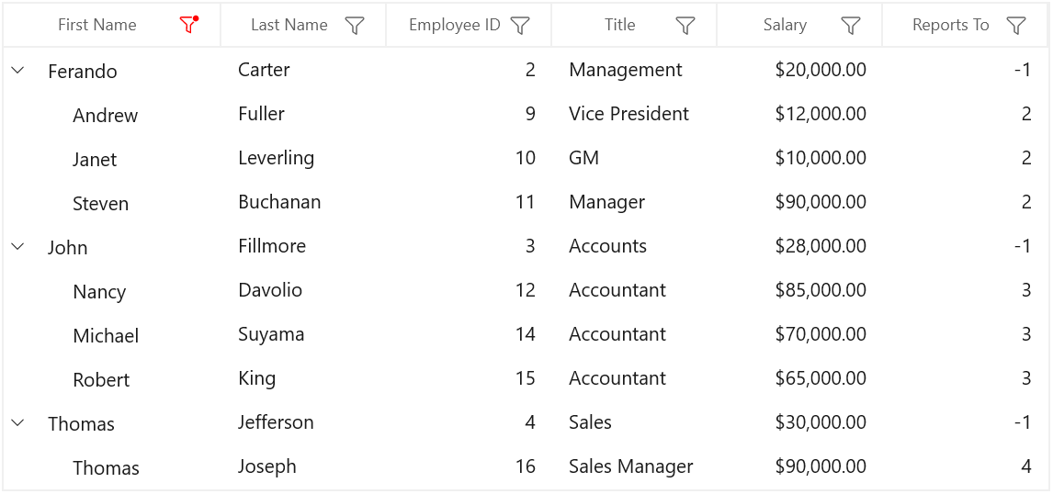Click the Fuller last name cell

261,114
